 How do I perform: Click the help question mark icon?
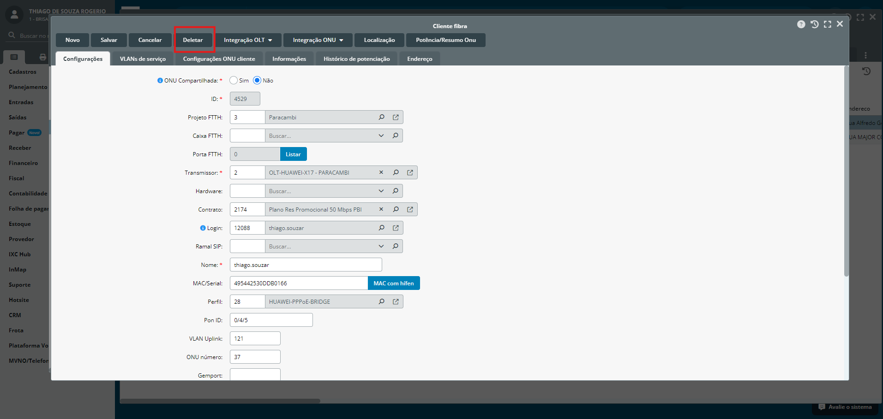[801, 24]
